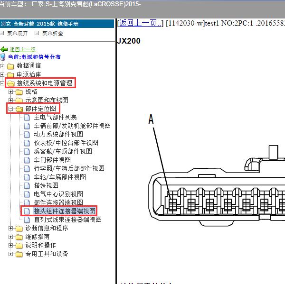The height and width of the screenshot is (284, 285).
Task: Open 电气中心识别视图 page
Action: (58, 194)
